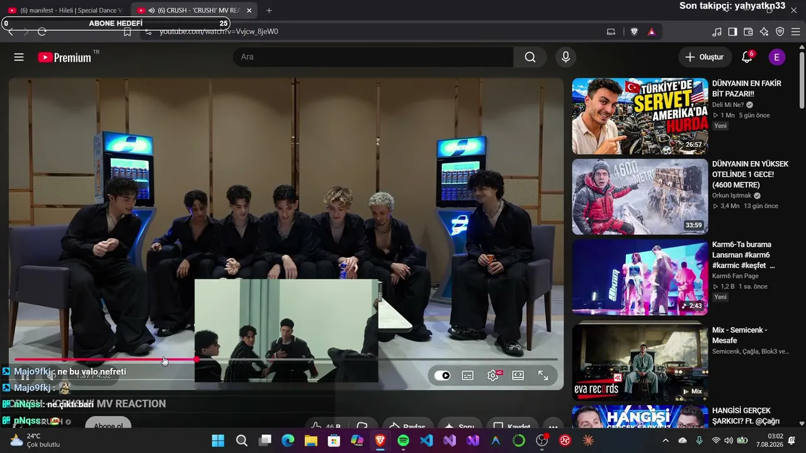Open Brave VPN icon in toolbar
The image size is (806, 453).
[780, 31]
